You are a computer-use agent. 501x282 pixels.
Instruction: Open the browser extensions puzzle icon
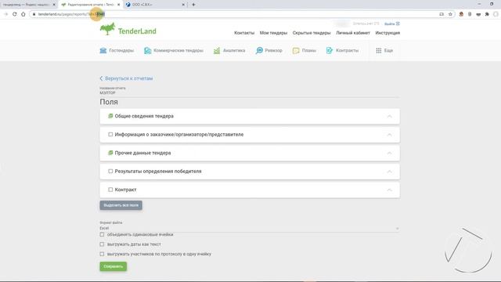pos(487,14)
